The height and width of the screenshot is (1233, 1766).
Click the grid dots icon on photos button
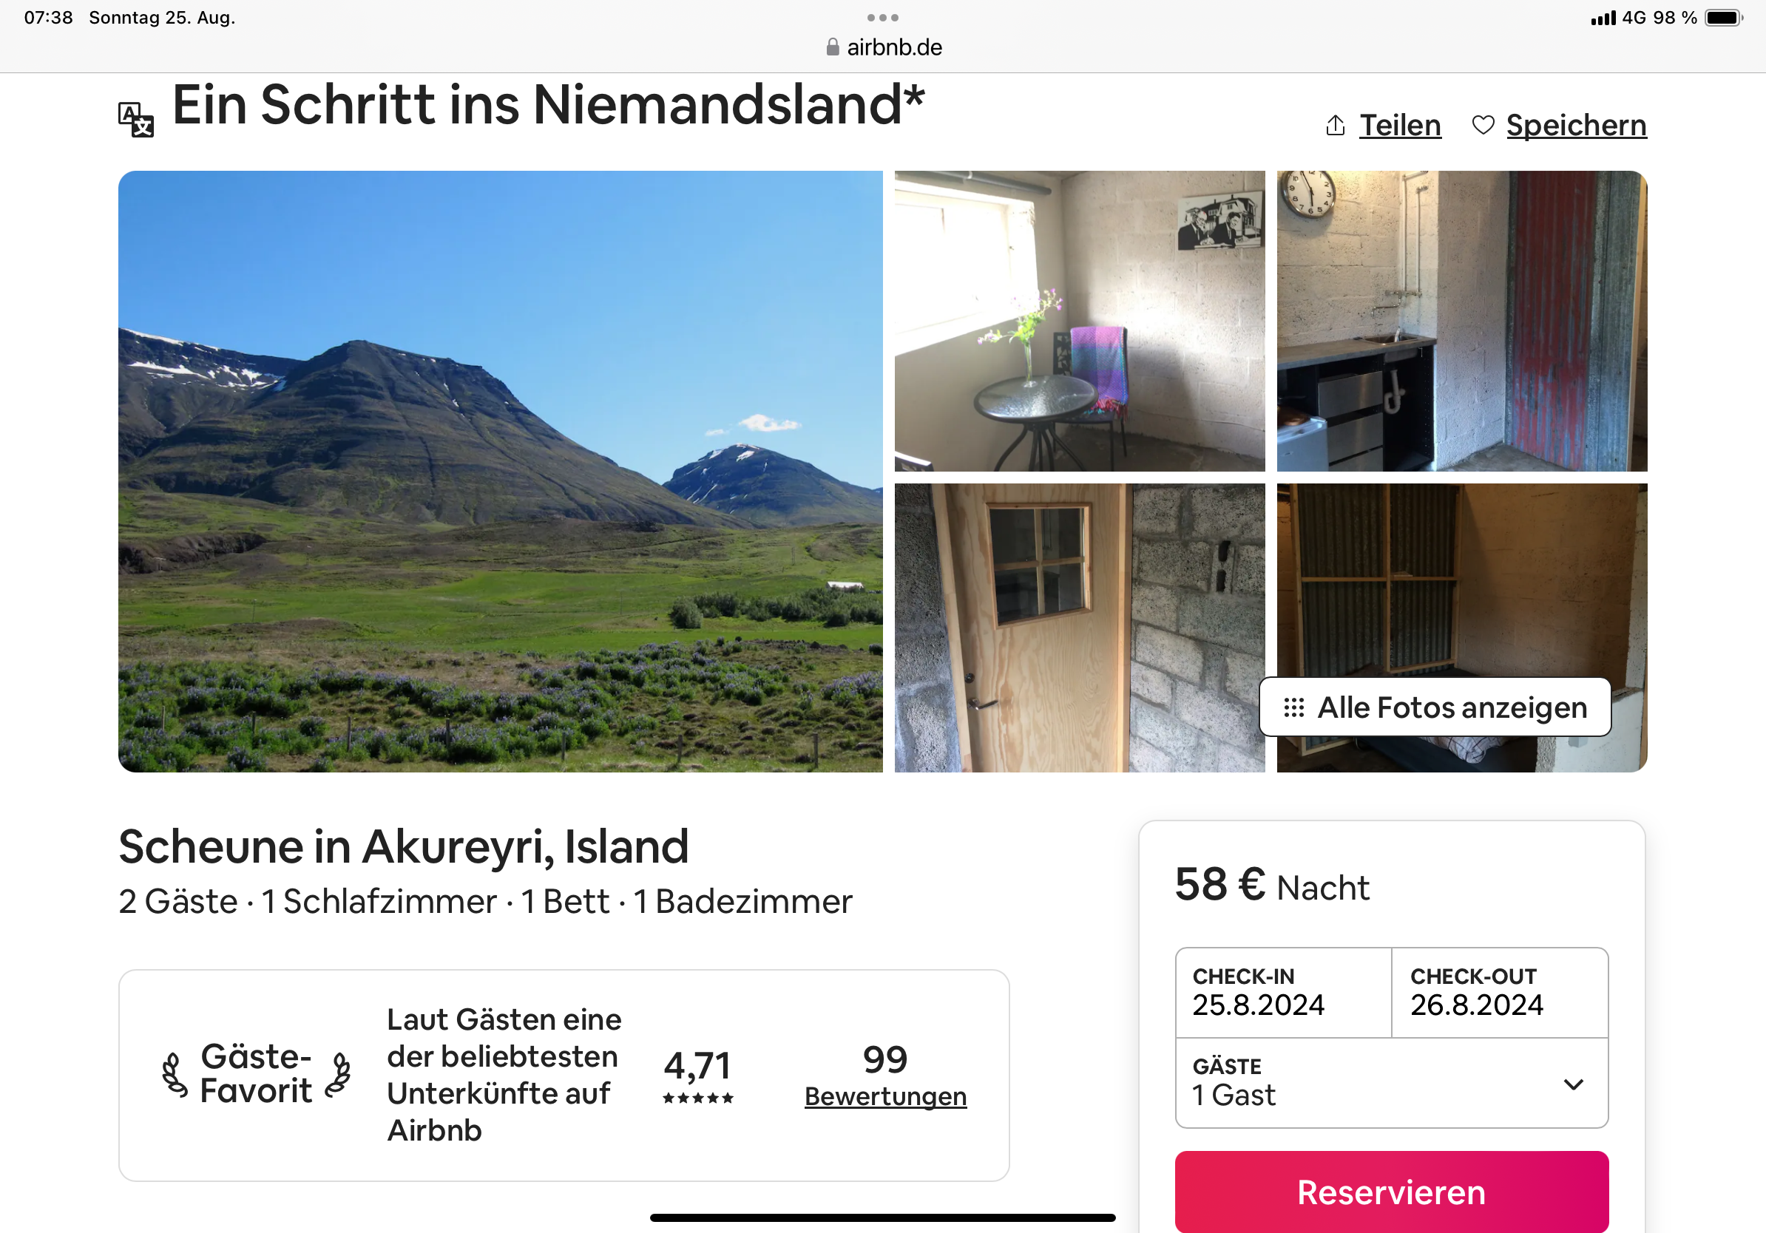[1293, 707]
